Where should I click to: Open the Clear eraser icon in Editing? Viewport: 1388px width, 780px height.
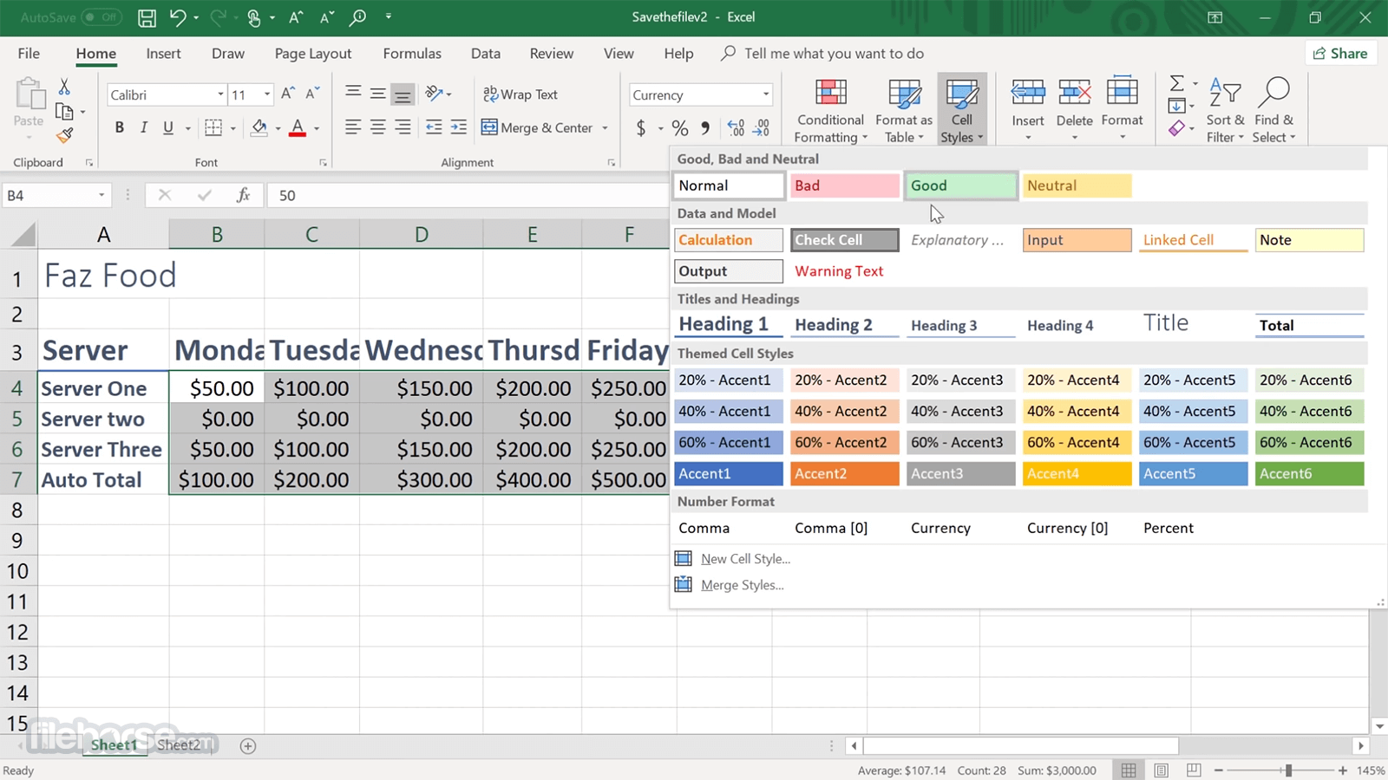coord(1176,128)
